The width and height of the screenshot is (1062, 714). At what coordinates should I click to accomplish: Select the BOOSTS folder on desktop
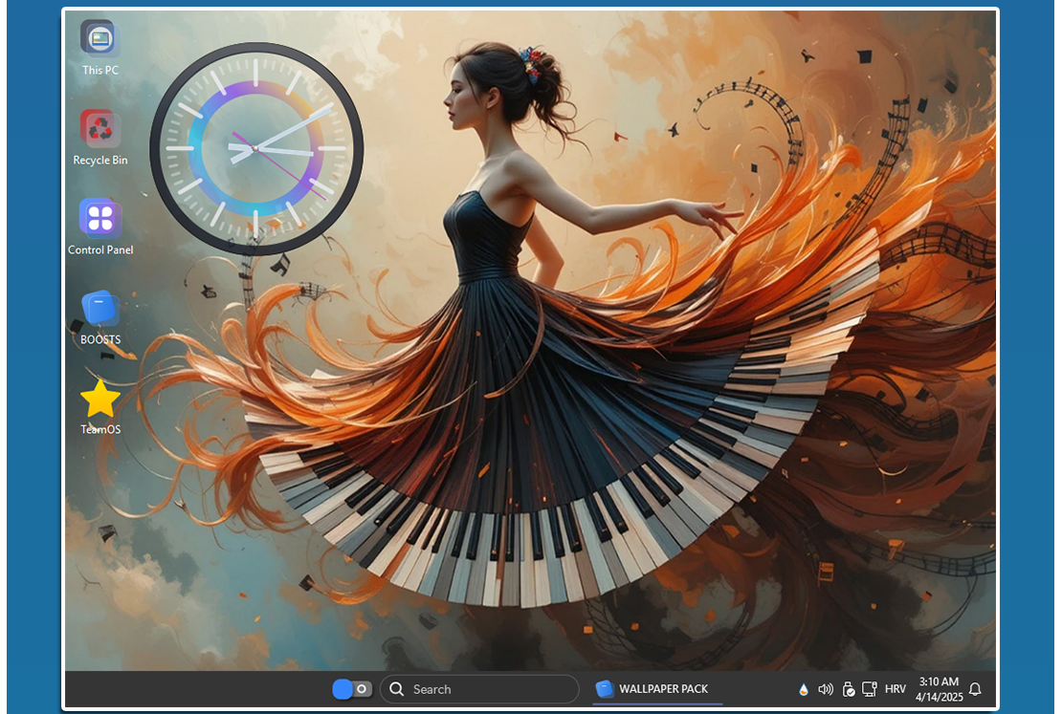[100, 309]
